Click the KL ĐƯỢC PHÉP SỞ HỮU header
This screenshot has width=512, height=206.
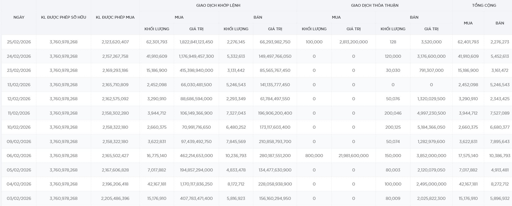(x=64, y=17)
